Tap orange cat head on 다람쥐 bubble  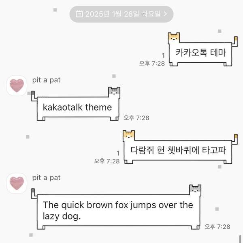[x=129, y=135]
